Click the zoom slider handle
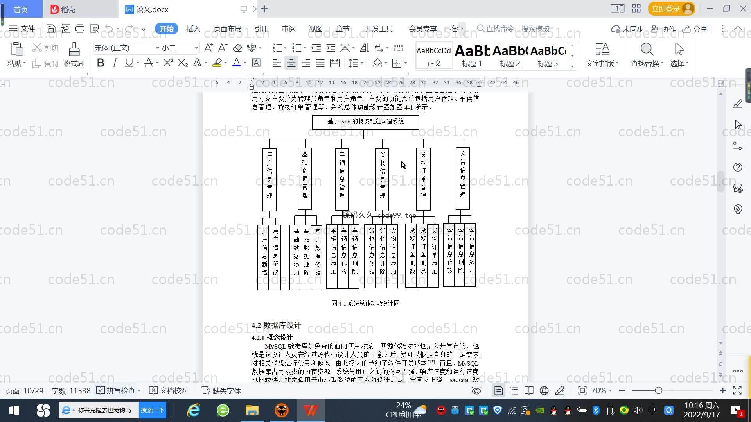 (659, 390)
